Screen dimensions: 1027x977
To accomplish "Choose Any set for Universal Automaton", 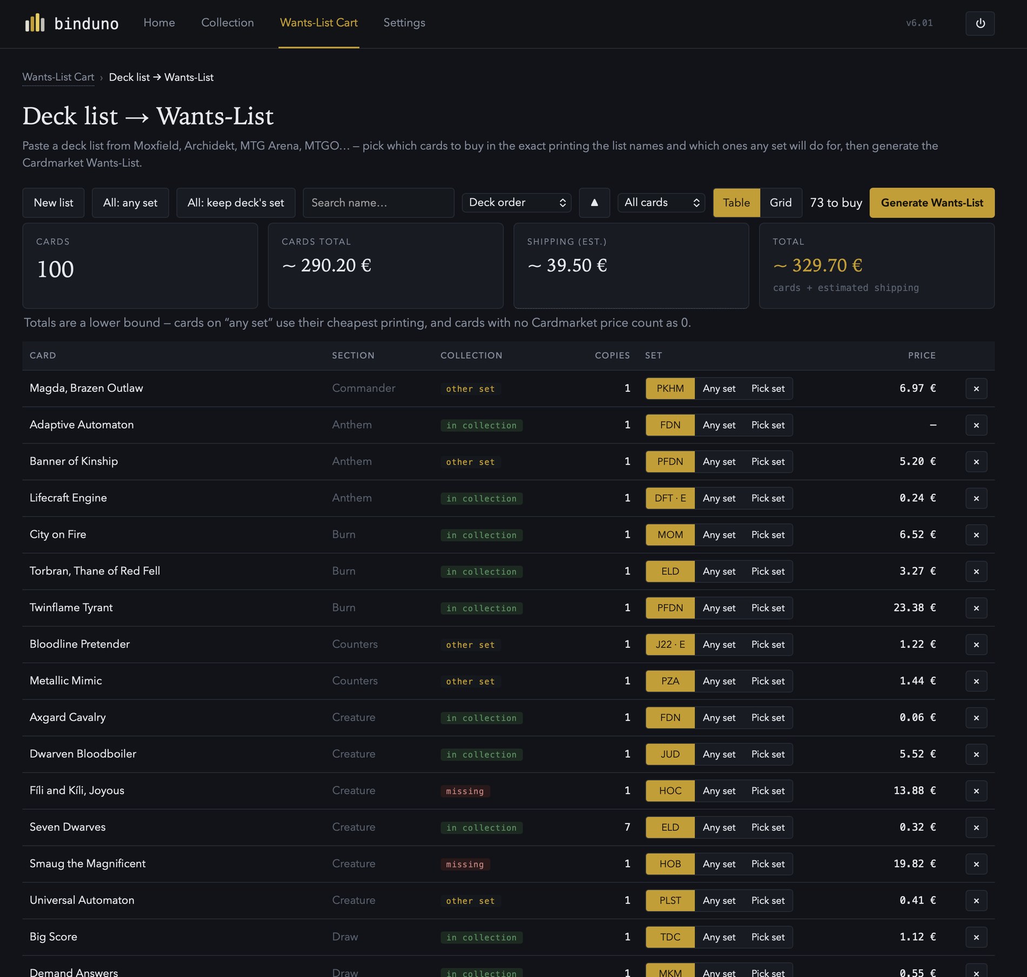I will [719, 900].
